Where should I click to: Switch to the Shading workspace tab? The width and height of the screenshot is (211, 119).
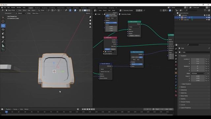click(69, 8)
